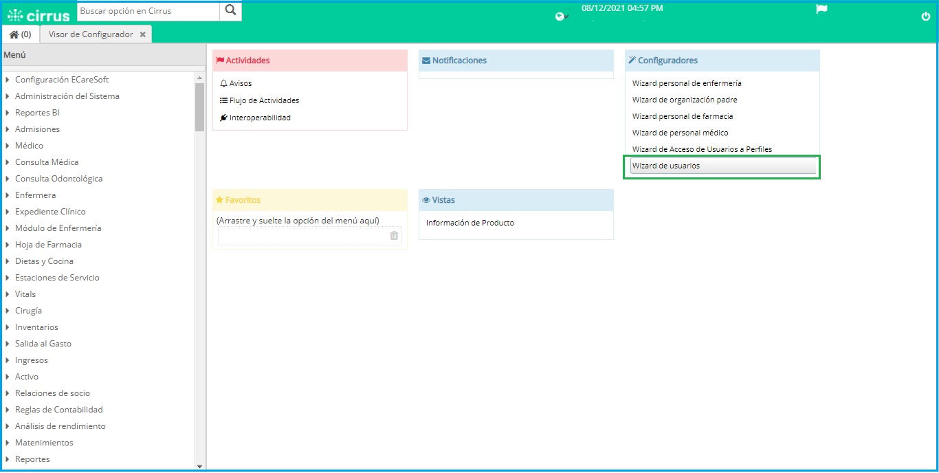Click the power logout icon
The image size is (939, 473).
coord(925,15)
